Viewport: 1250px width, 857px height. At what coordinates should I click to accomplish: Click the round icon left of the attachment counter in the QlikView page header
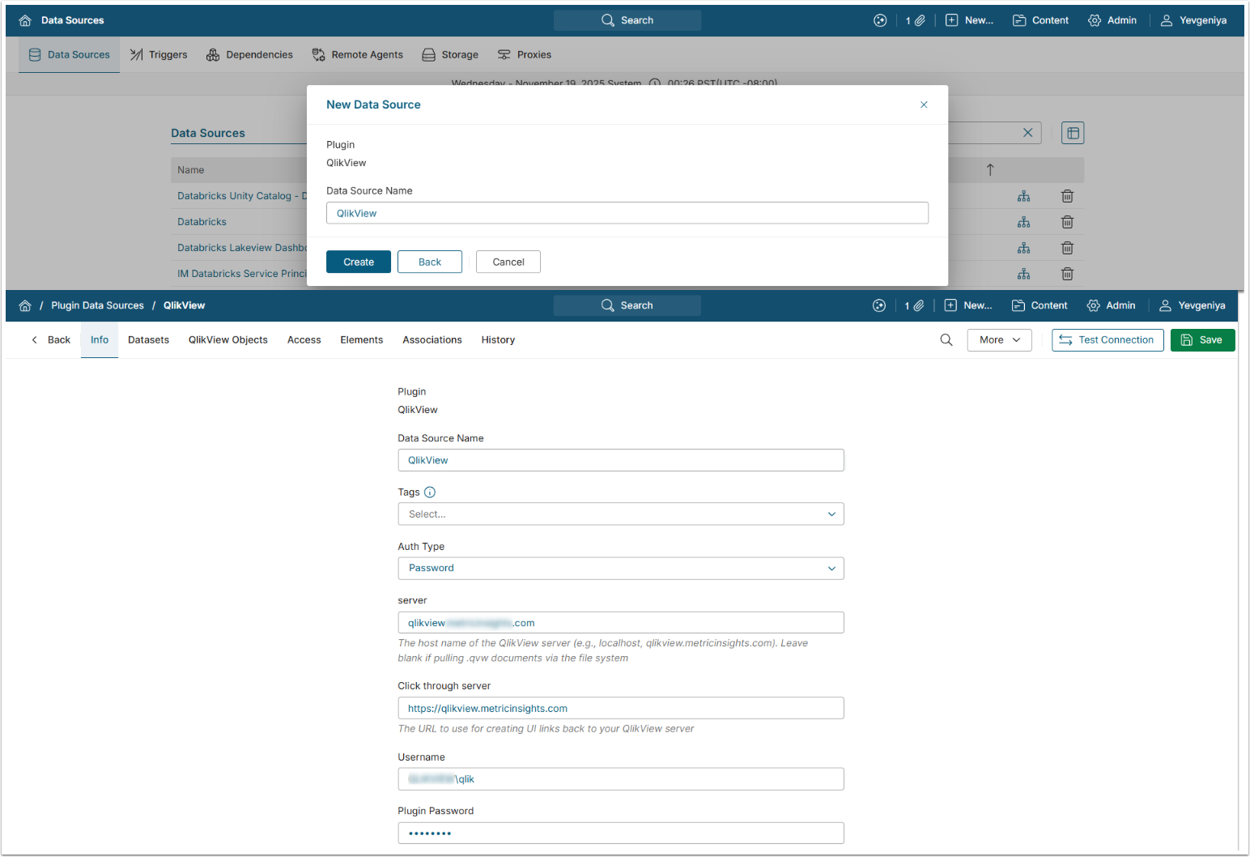pyautogui.click(x=879, y=305)
